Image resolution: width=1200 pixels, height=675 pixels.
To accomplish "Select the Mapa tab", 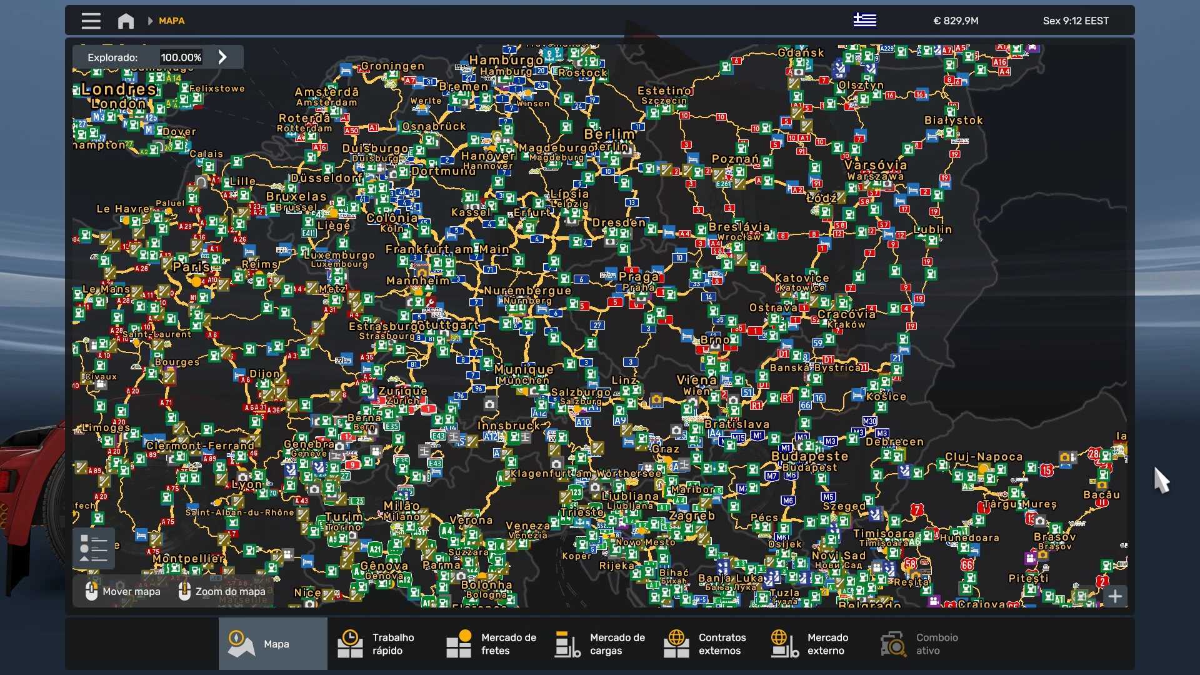I will (272, 644).
